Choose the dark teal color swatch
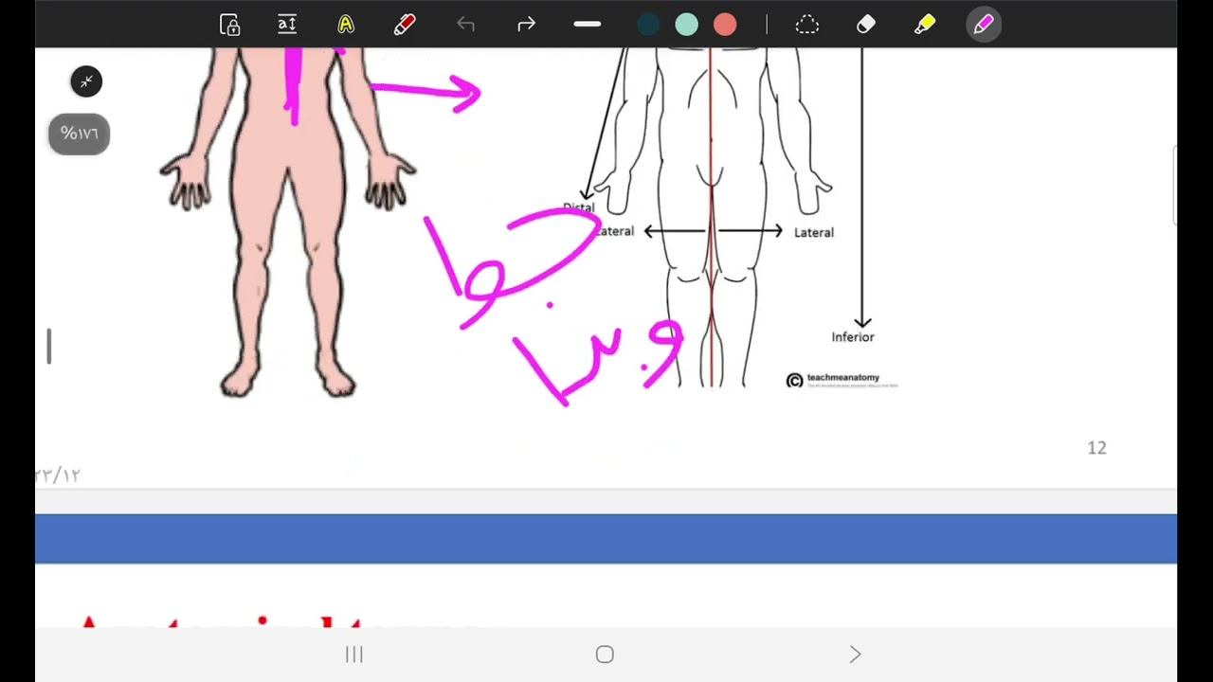The image size is (1213, 682). coord(648,25)
